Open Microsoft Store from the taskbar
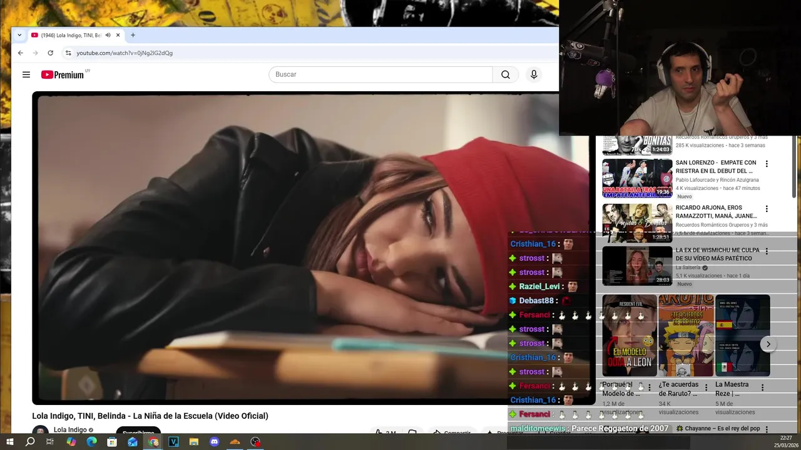Screen dimensions: 801x450 pos(112,442)
